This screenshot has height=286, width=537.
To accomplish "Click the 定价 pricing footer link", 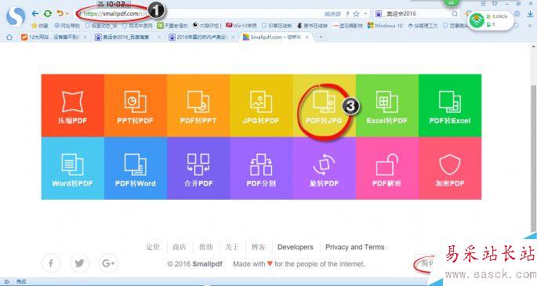I will 153,247.
